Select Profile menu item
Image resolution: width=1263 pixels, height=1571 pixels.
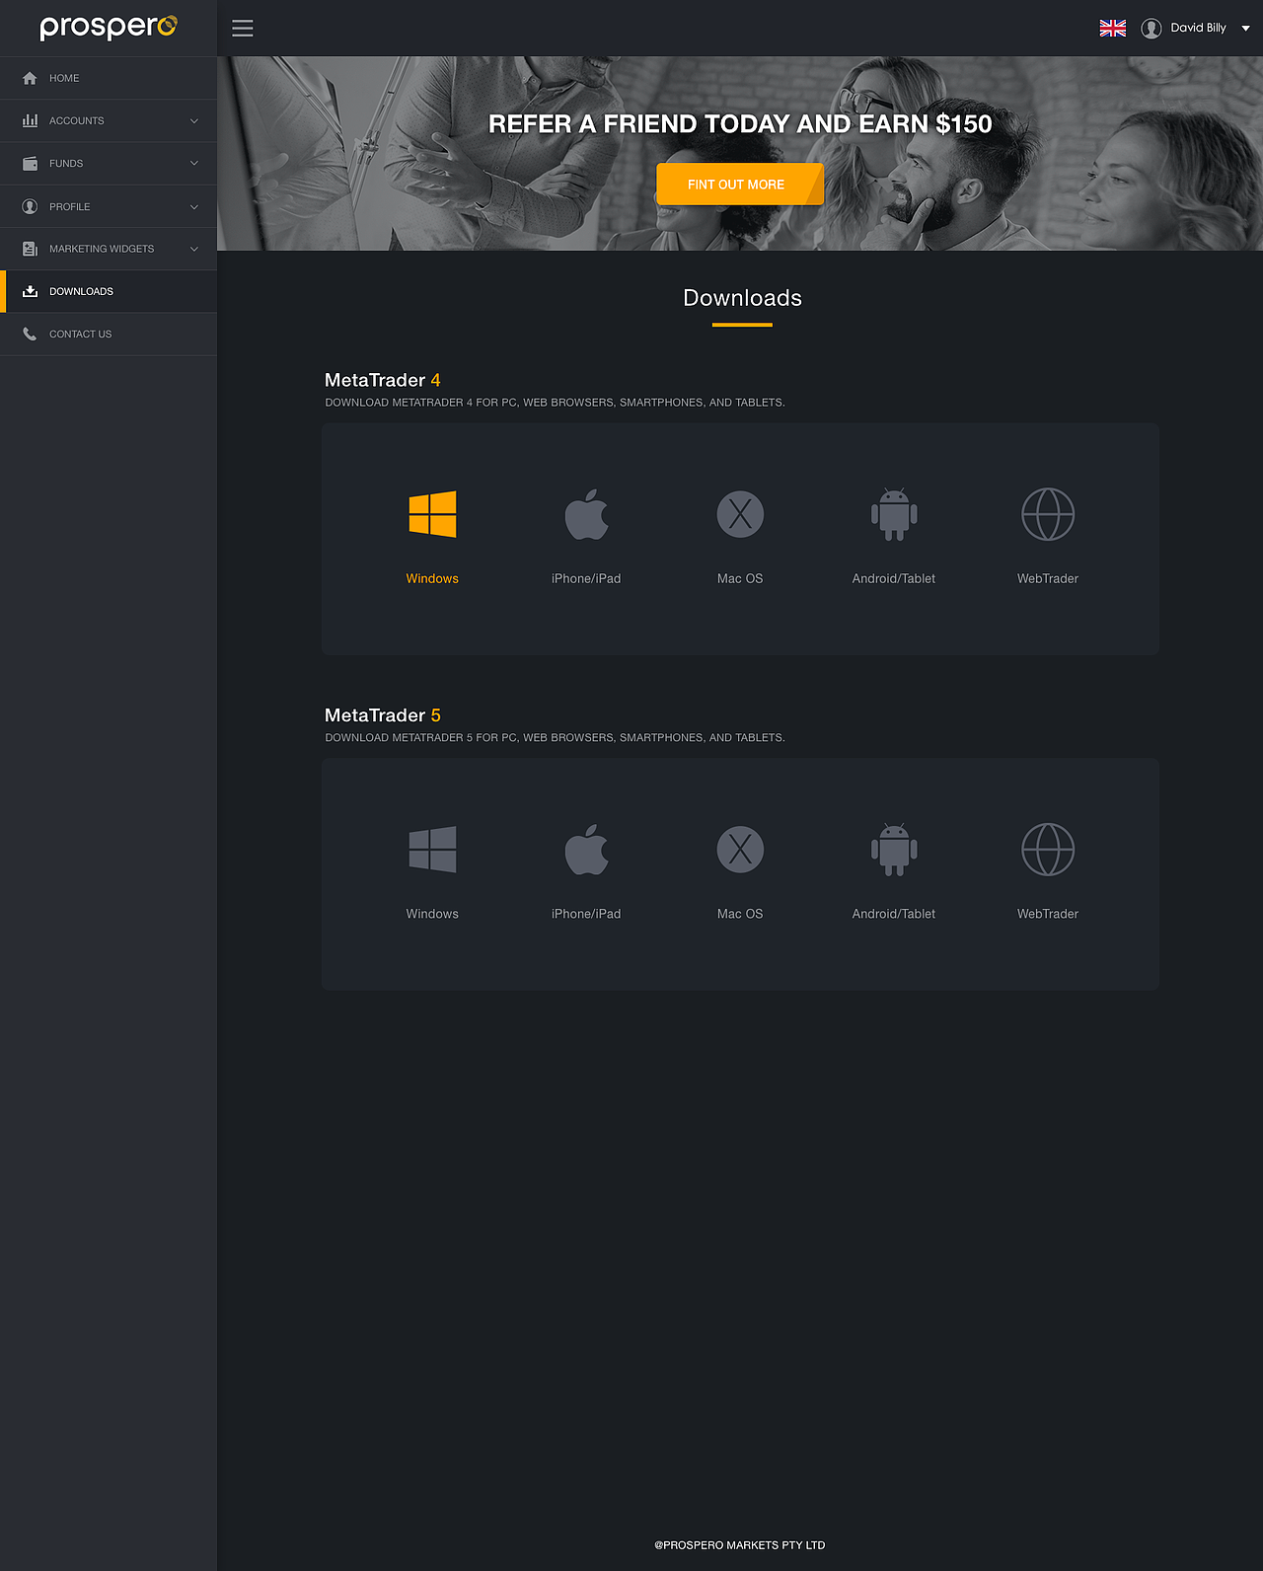point(109,206)
